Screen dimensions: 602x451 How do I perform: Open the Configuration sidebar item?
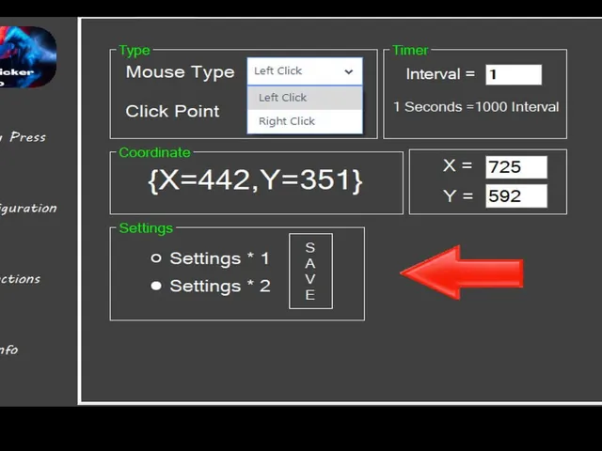(x=28, y=209)
